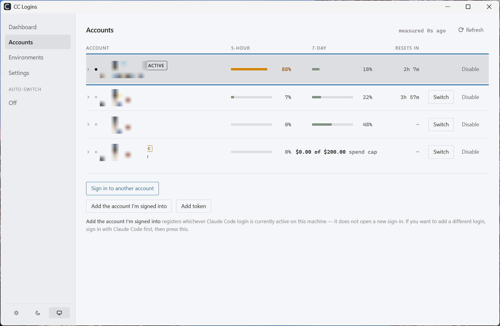Expand the account row with 48% 7-day usage
This screenshot has height=326, width=500.
[88, 125]
